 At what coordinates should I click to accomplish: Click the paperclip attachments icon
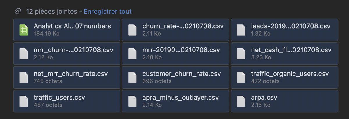tap(18, 12)
